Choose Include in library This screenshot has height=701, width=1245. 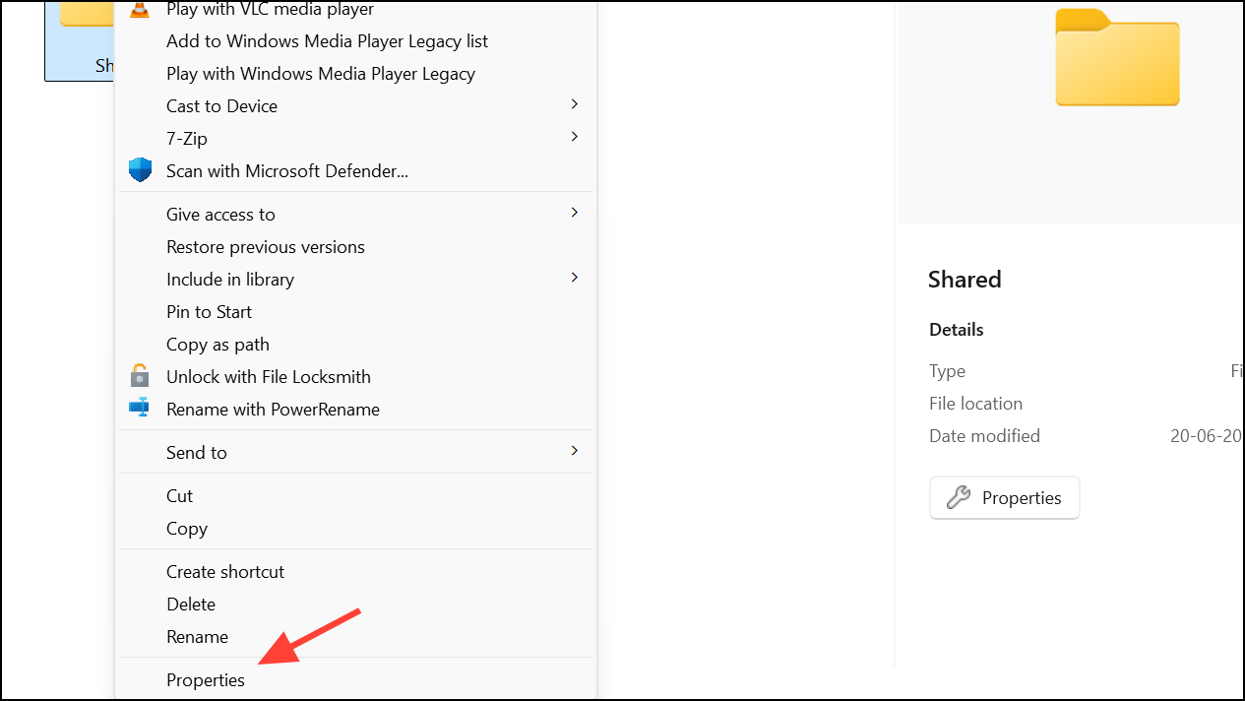click(x=355, y=280)
